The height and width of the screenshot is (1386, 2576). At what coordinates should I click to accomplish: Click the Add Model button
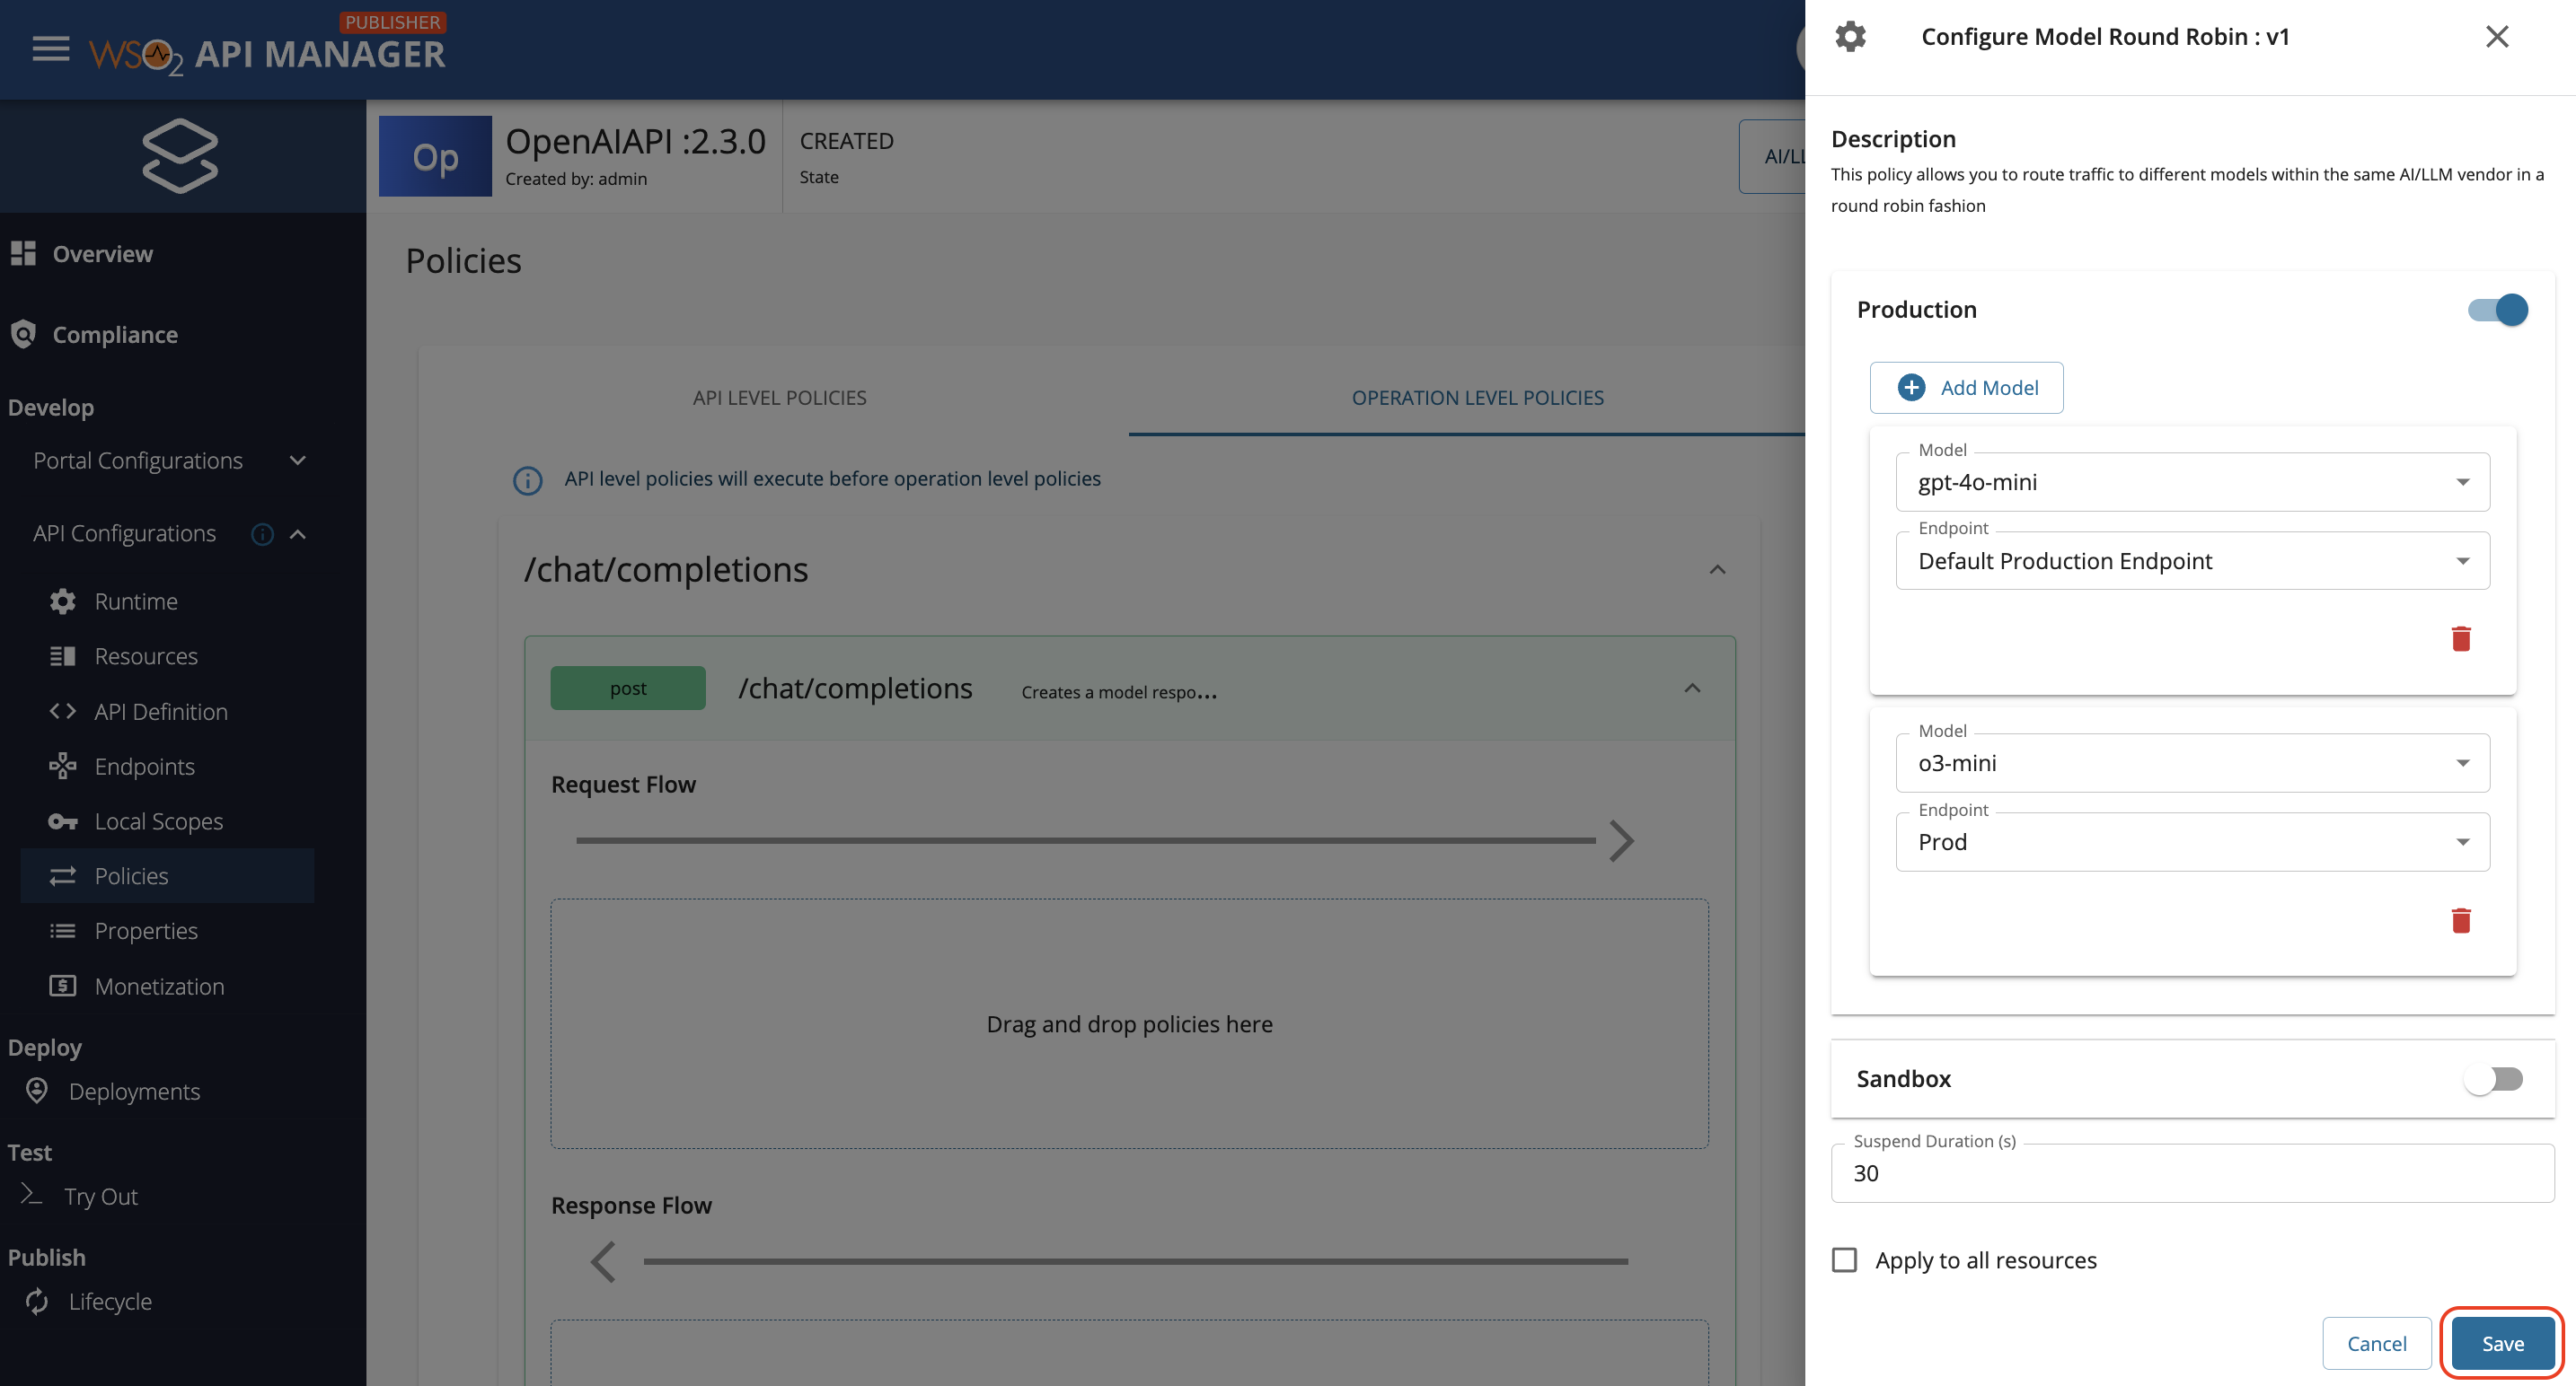pyautogui.click(x=1966, y=388)
